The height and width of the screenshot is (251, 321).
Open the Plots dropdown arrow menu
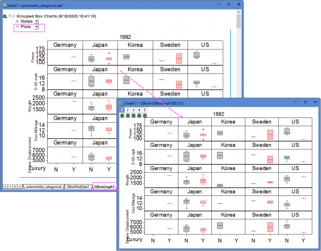36,27
